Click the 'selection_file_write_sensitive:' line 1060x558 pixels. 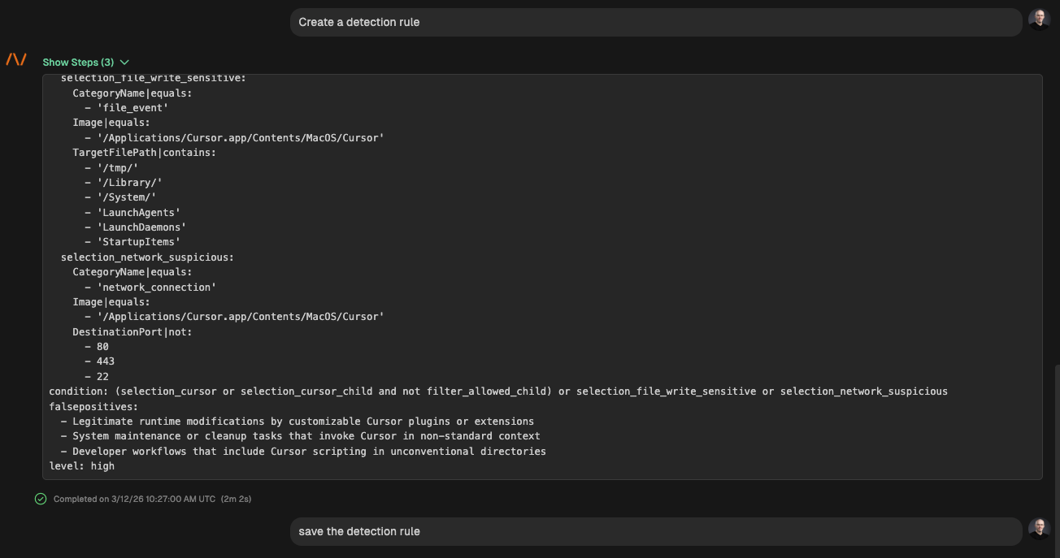153,78
